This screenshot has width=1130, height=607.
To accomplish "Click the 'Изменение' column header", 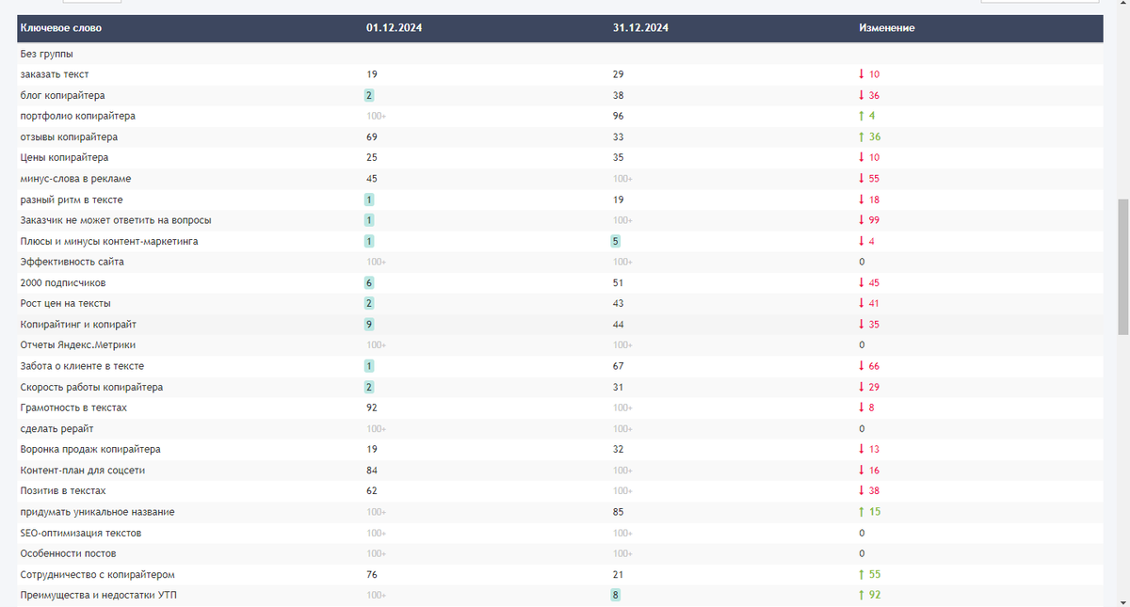I will [x=886, y=28].
